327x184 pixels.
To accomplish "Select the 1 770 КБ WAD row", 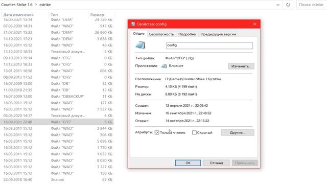I will (57, 148).
